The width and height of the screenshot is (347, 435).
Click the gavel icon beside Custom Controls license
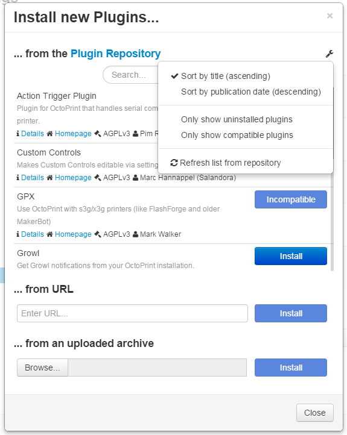pos(98,178)
